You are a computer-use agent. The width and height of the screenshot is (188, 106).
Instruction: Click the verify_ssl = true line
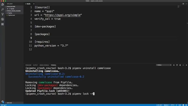(x=48, y=19)
